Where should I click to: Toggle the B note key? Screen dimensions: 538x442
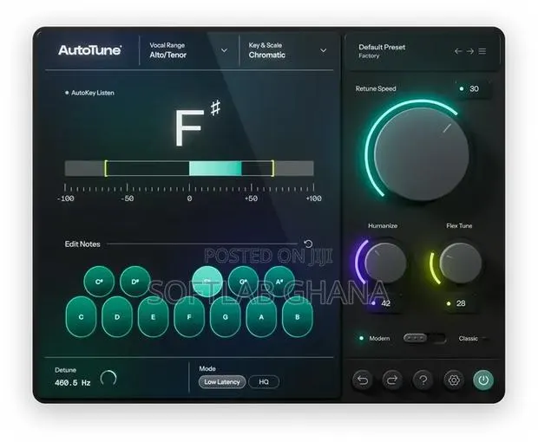click(298, 317)
